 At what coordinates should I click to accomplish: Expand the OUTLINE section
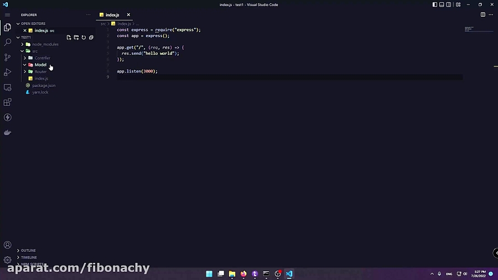(28, 251)
